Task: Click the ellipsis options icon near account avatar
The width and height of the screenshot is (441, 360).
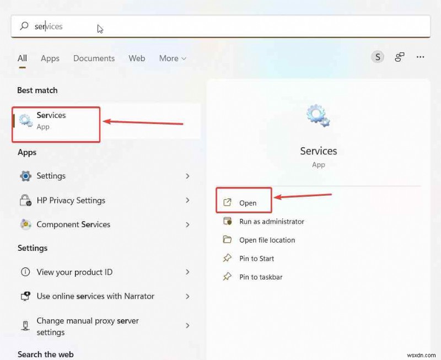Action: click(x=421, y=57)
